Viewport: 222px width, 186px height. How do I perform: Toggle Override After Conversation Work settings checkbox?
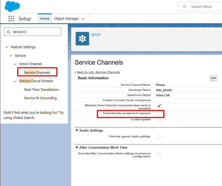159,154
